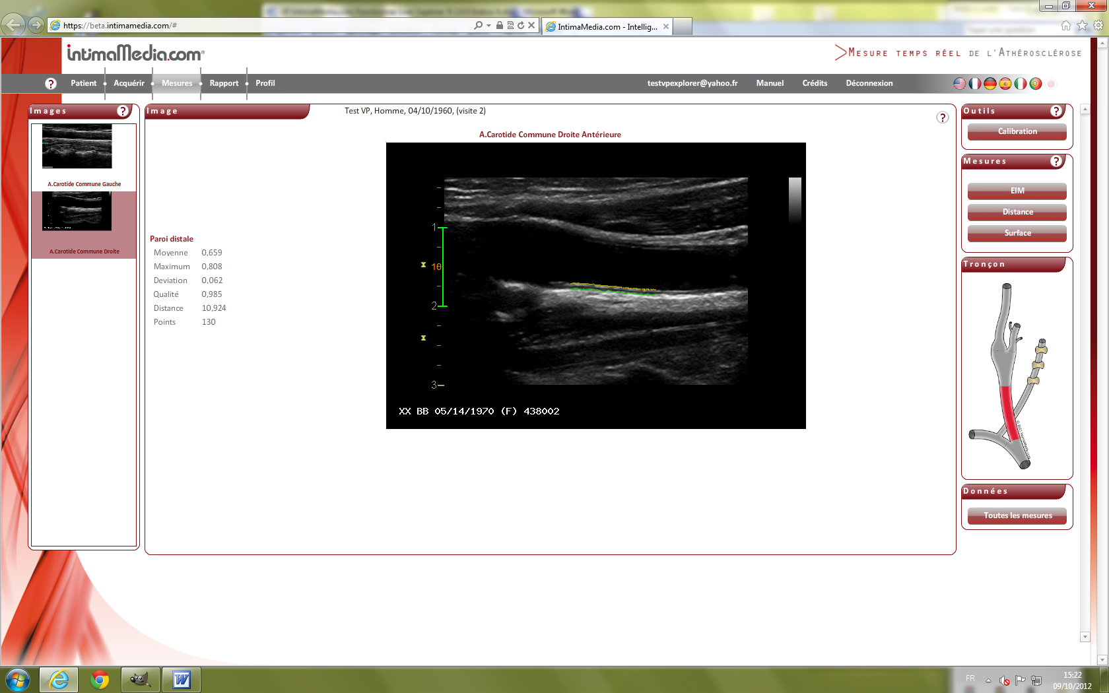1109x693 pixels.
Task: Click the question mark in navigation bar
Action: tap(51, 84)
